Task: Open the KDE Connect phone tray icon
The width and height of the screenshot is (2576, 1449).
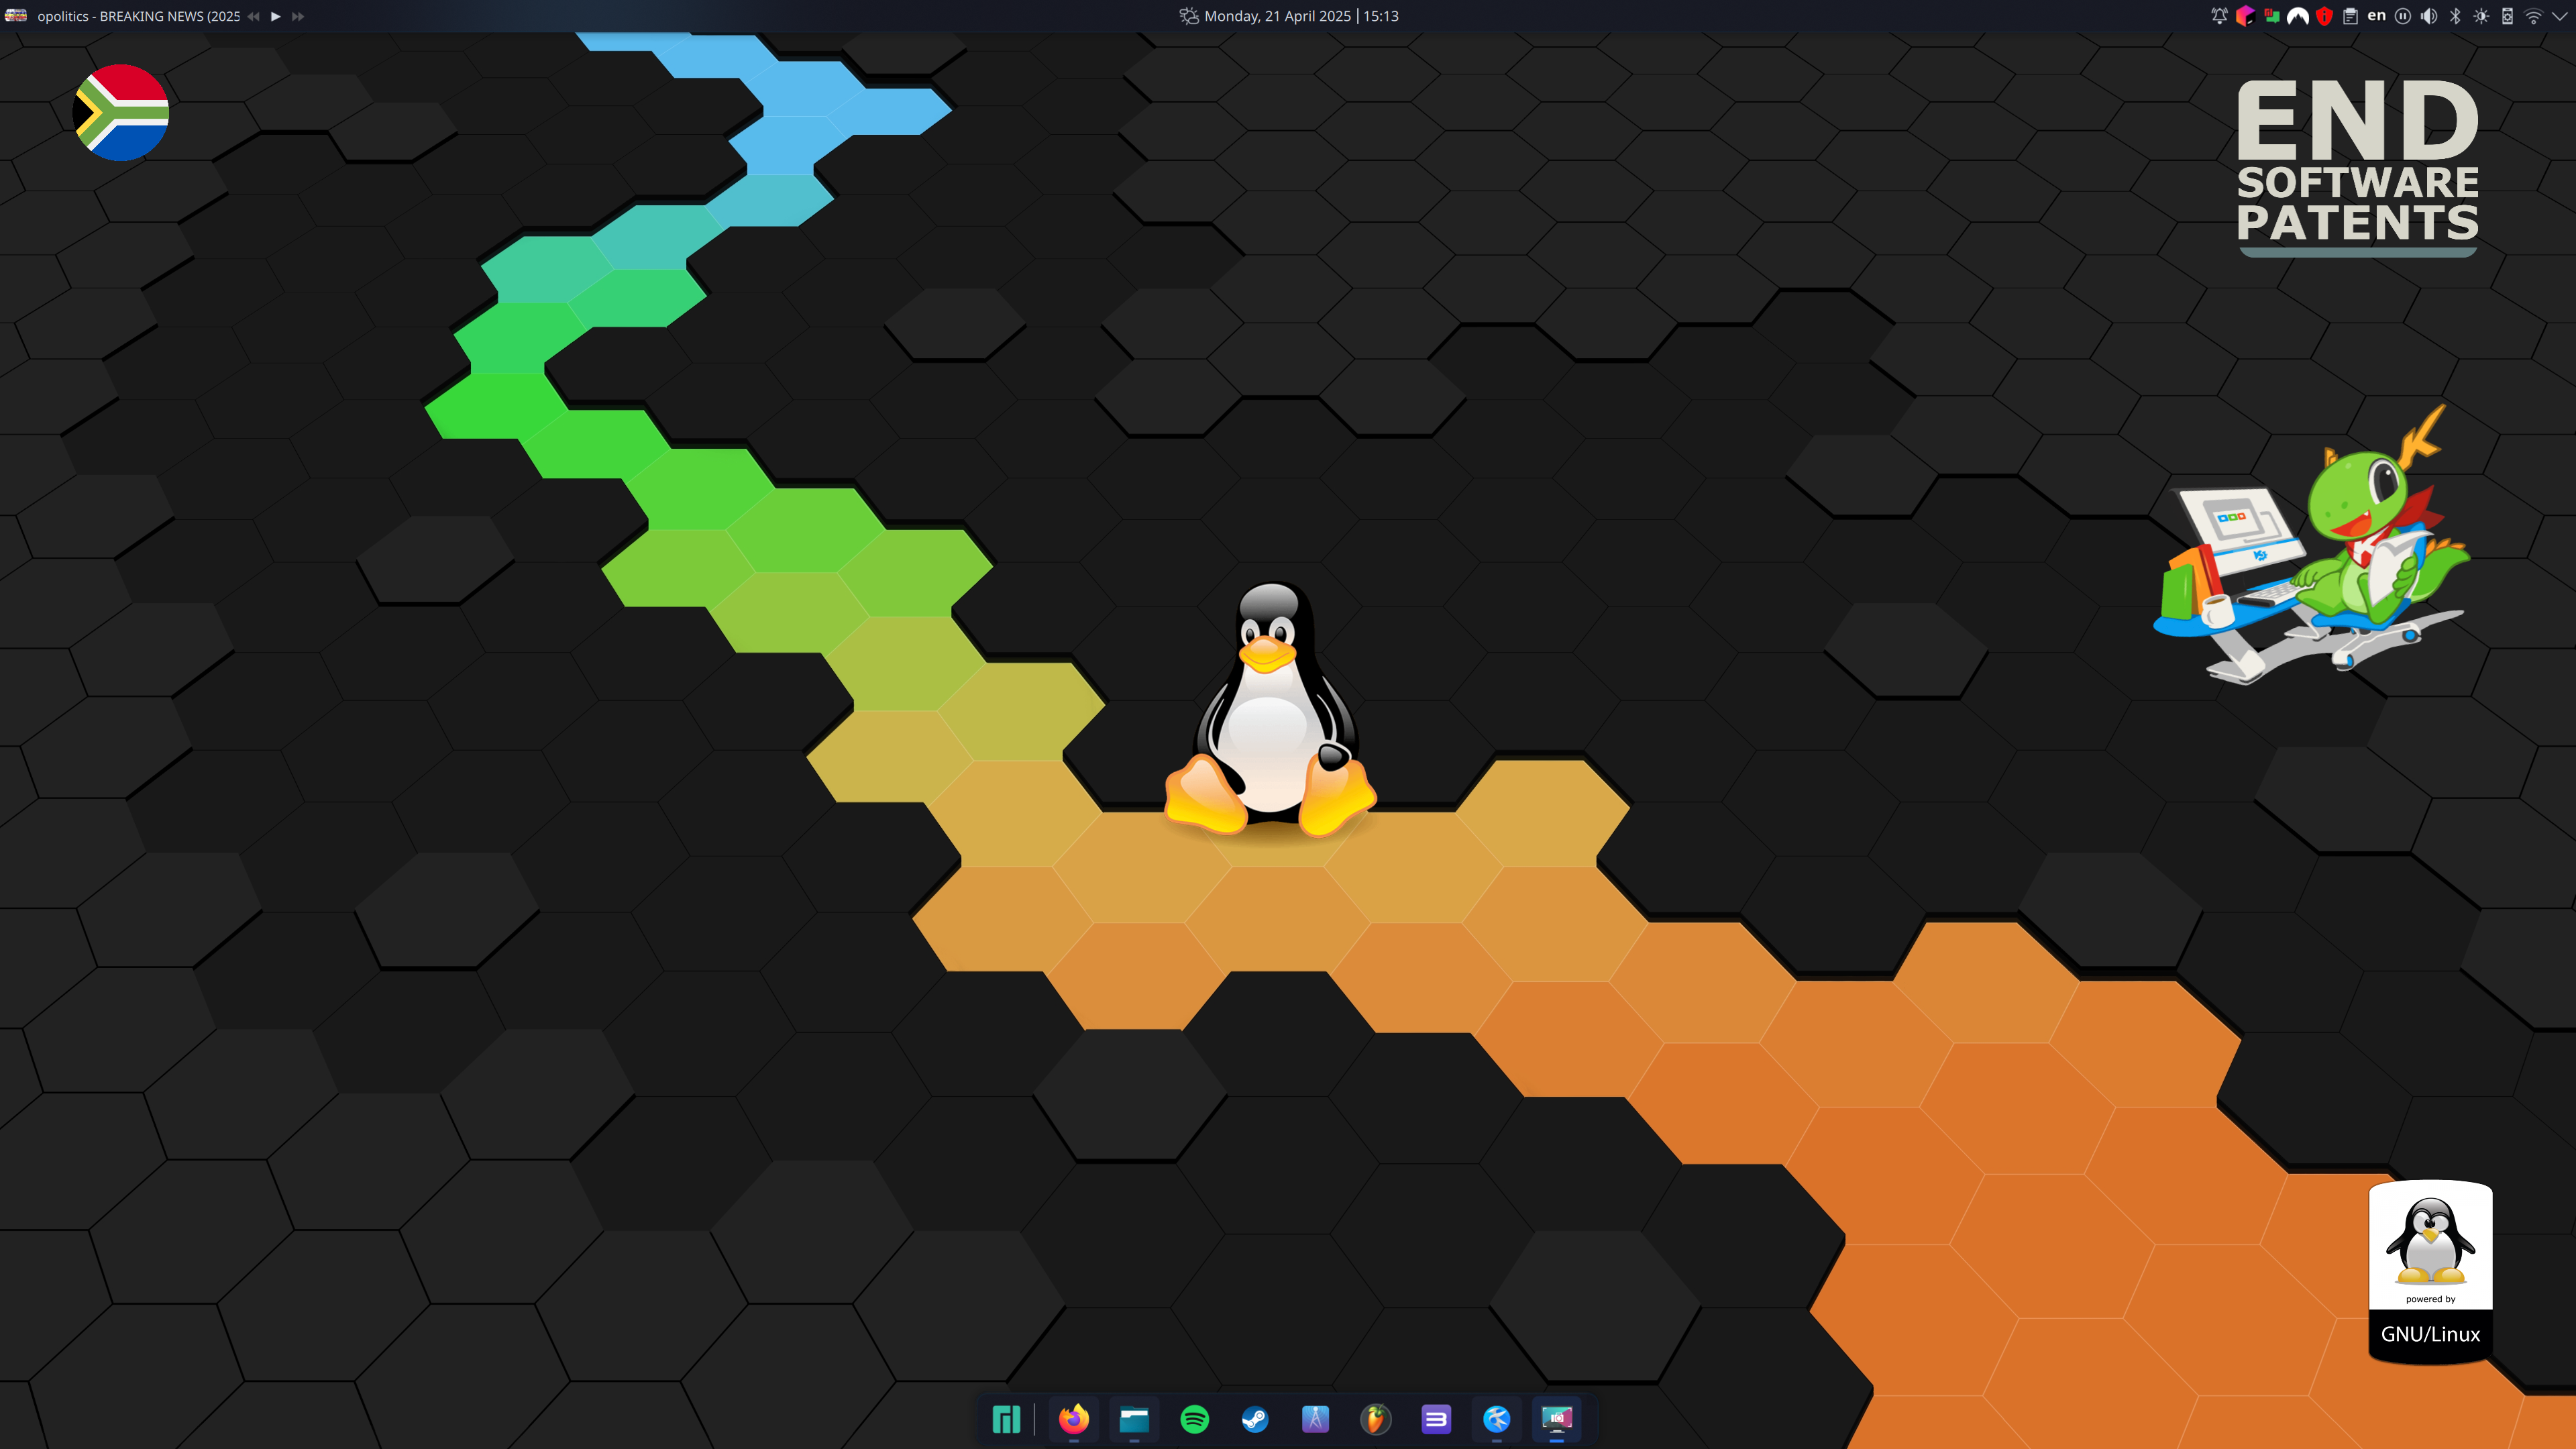Action: [x=2507, y=16]
